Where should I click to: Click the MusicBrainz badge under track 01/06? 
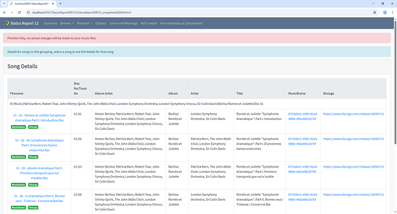click(18, 208)
